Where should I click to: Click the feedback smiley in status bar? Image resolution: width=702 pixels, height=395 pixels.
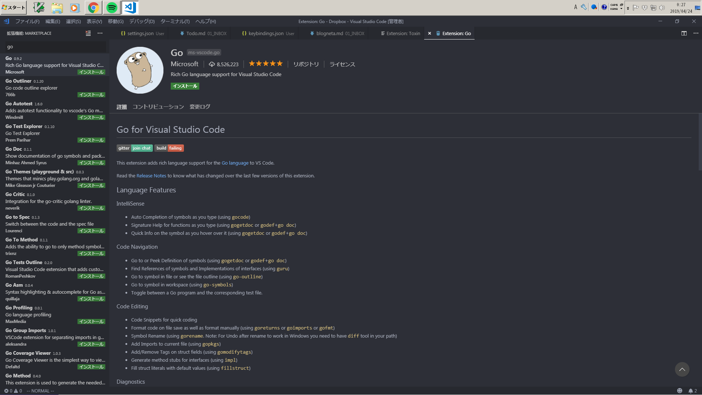[x=680, y=391]
